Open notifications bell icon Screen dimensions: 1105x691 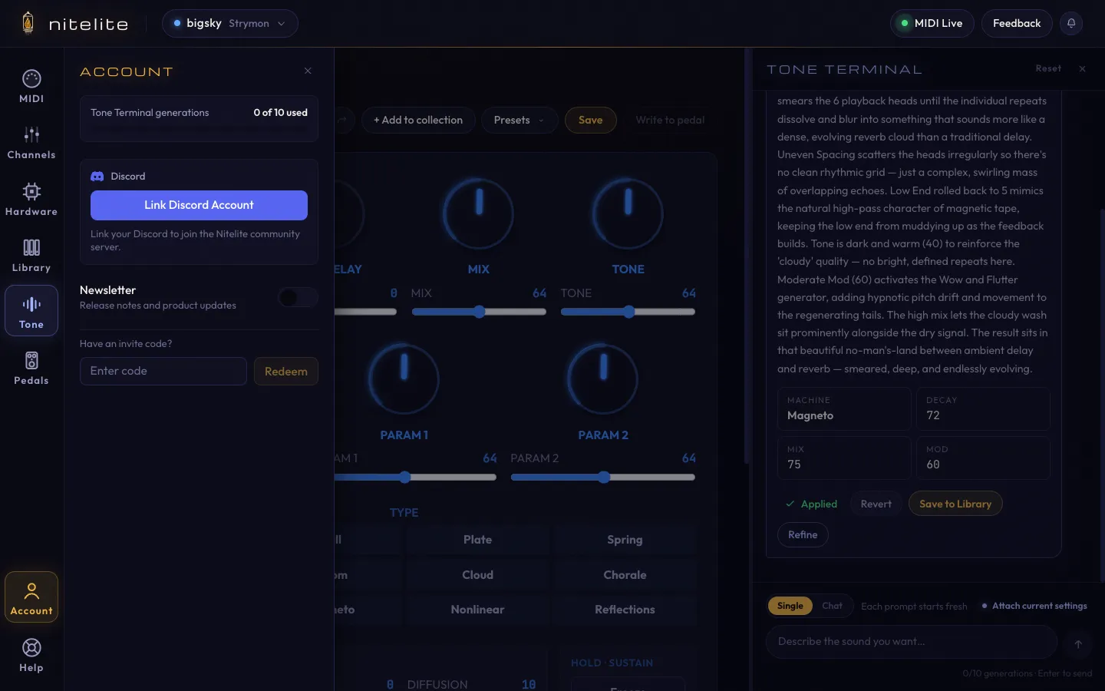[x=1071, y=23]
